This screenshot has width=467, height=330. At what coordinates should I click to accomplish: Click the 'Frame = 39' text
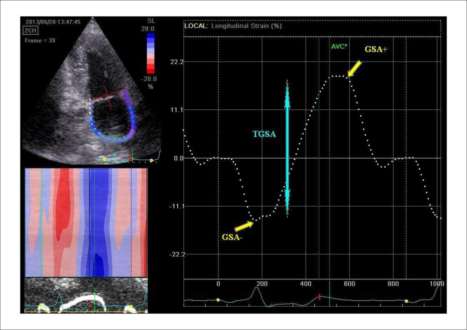click(40, 41)
